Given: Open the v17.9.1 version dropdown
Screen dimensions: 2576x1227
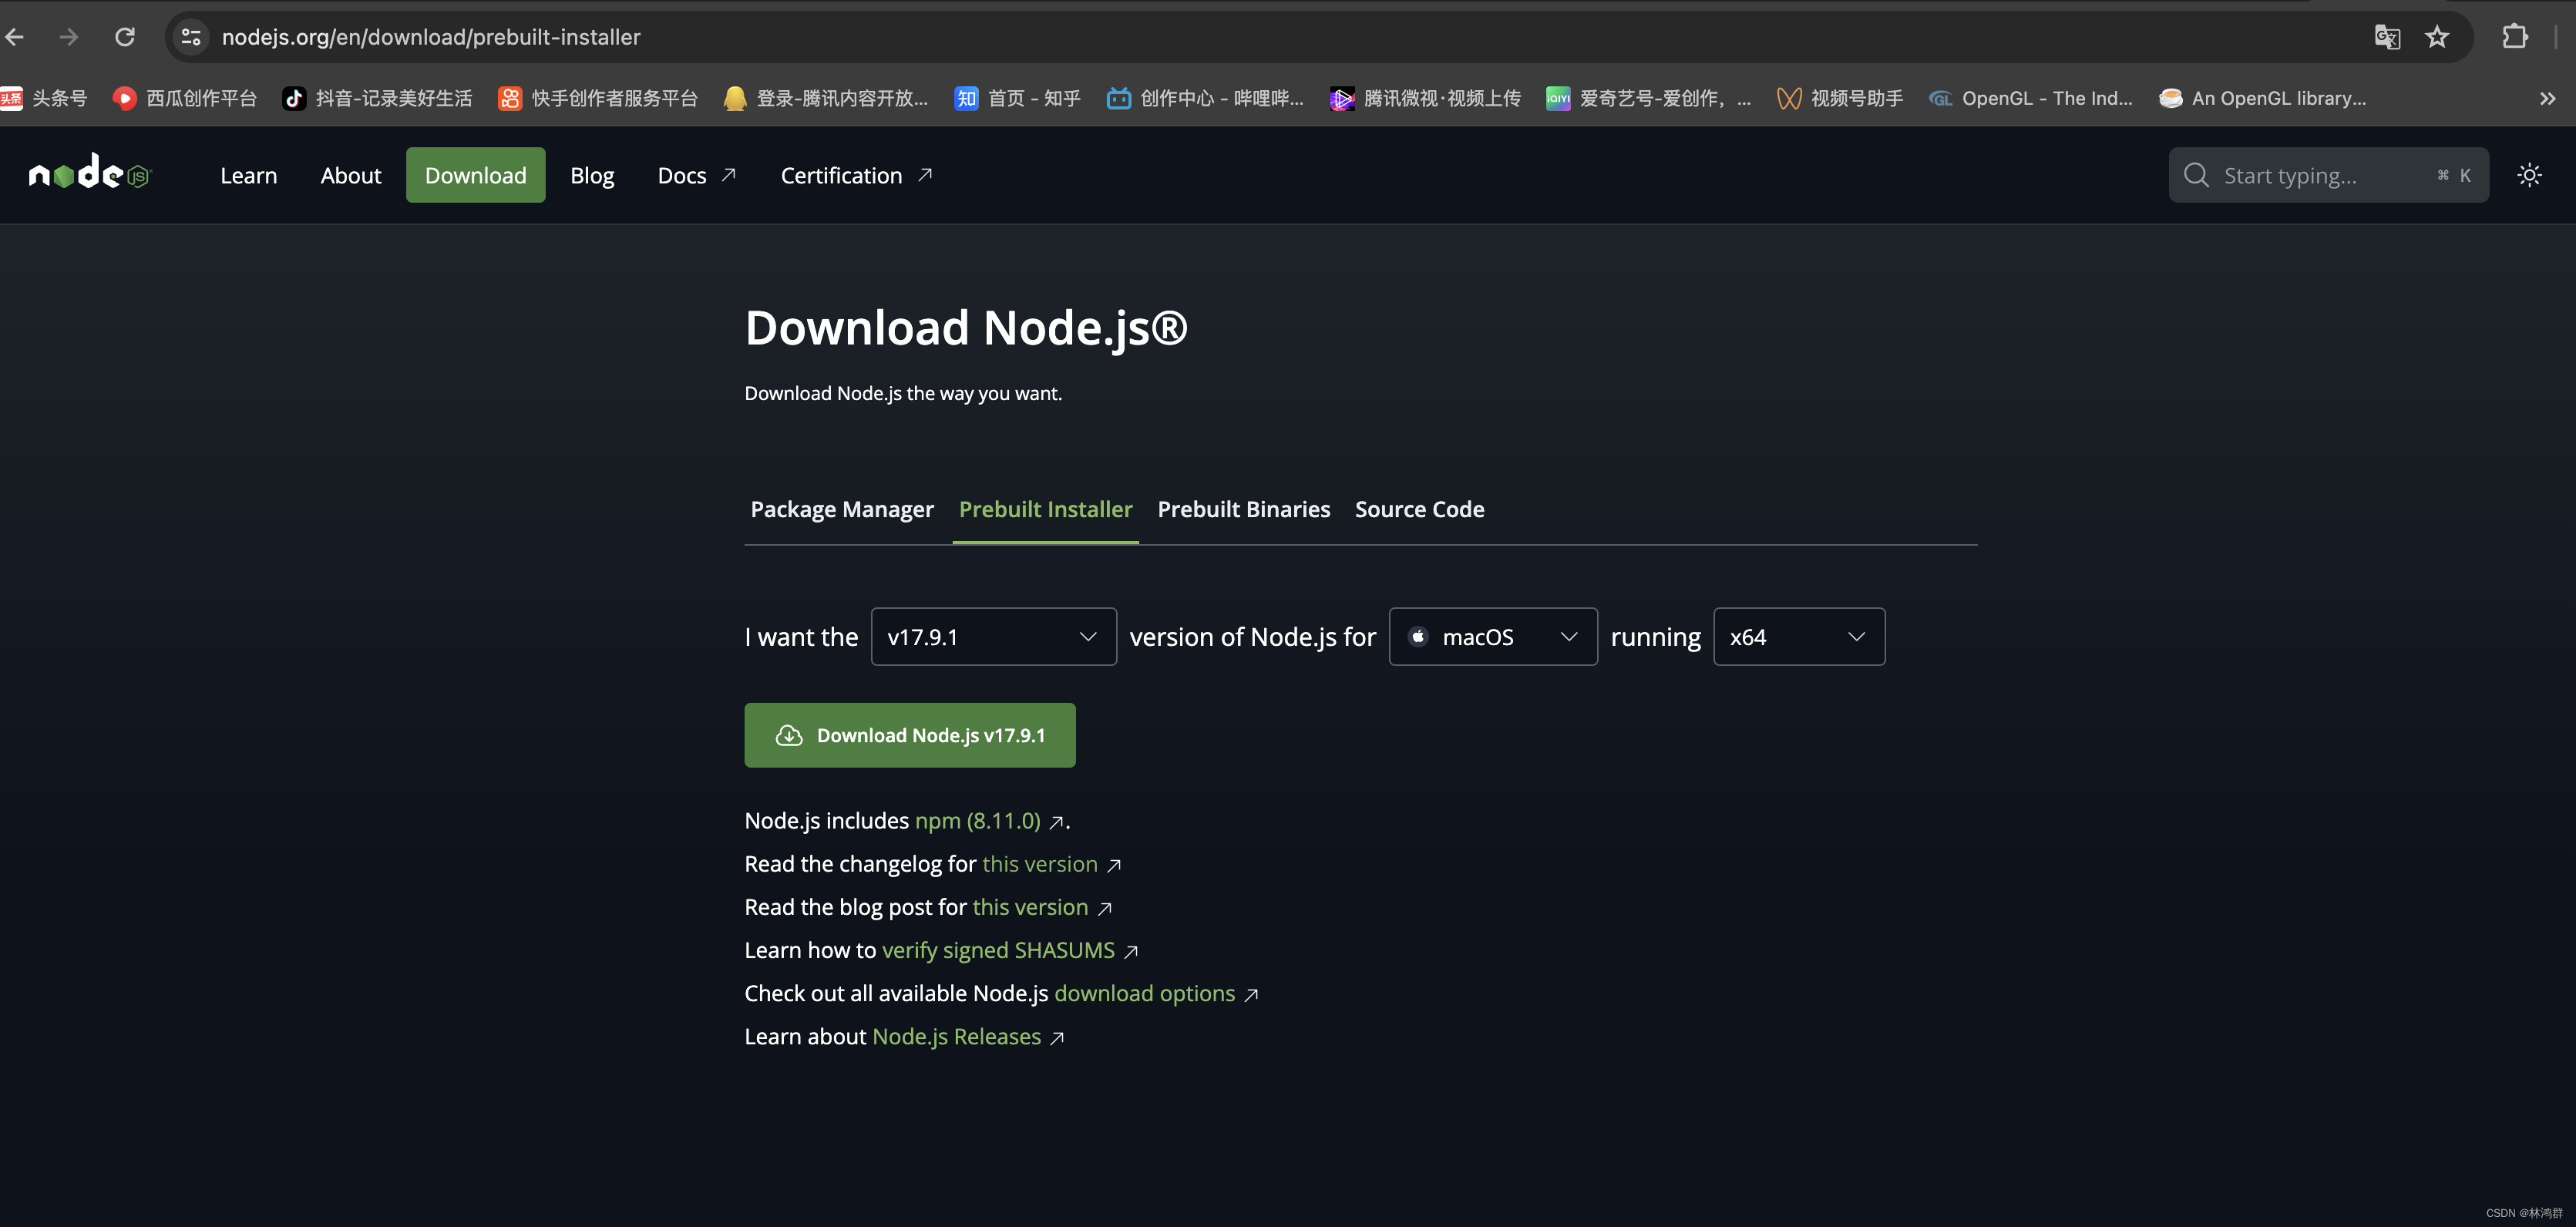Looking at the screenshot, I should point(993,637).
